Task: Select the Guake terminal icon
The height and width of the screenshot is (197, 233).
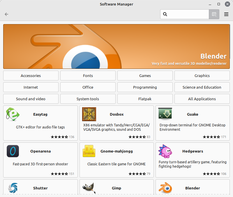Action: click(x=165, y=113)
